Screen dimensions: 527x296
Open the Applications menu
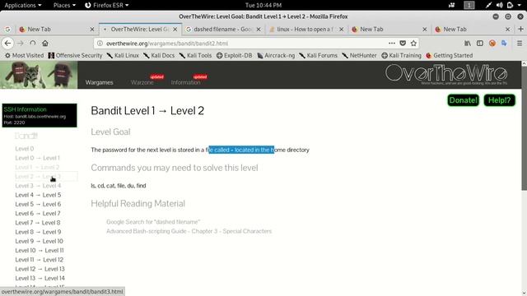23,5
